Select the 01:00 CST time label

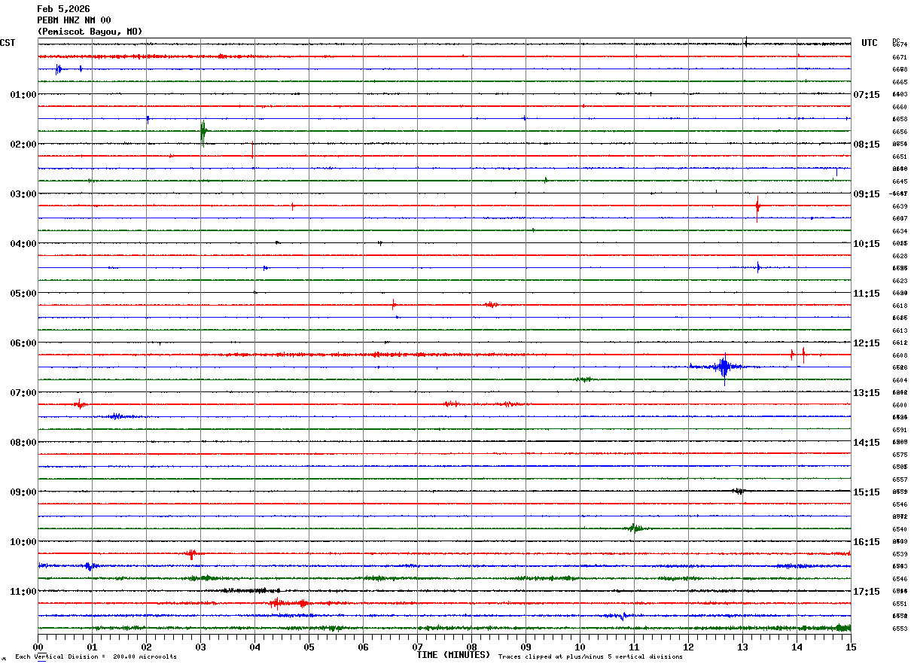pos(23,95)
